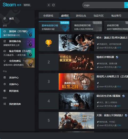Expand arrow on 氪金号租借 sidebar card
128x139 pixels.
pyautogui.click(x=30, y=55)
